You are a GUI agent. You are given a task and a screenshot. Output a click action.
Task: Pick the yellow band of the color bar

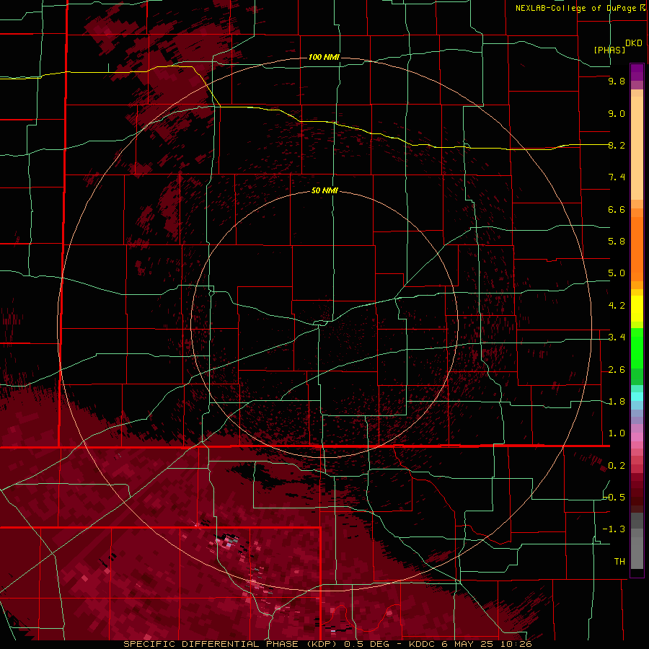click(637, 309)
